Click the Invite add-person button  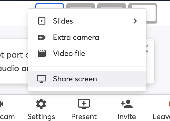(x=127, y=109)
